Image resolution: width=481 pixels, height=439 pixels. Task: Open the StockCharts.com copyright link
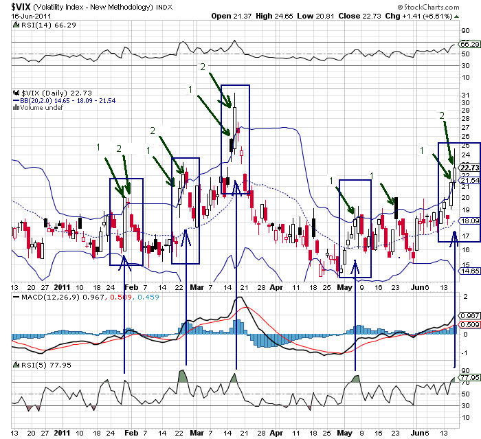click(x=428, y=7)
